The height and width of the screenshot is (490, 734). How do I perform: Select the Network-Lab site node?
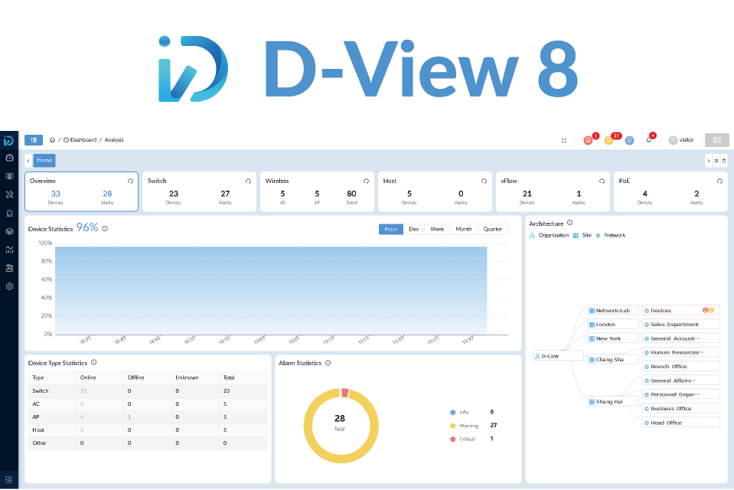[613, 311]
